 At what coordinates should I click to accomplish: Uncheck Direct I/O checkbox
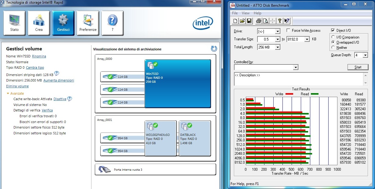tap(333, 31)
